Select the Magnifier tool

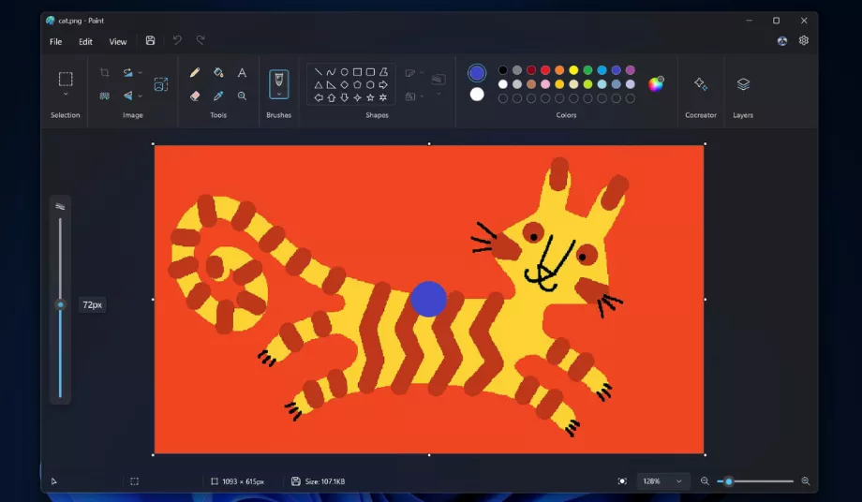(x=242, y=96)
